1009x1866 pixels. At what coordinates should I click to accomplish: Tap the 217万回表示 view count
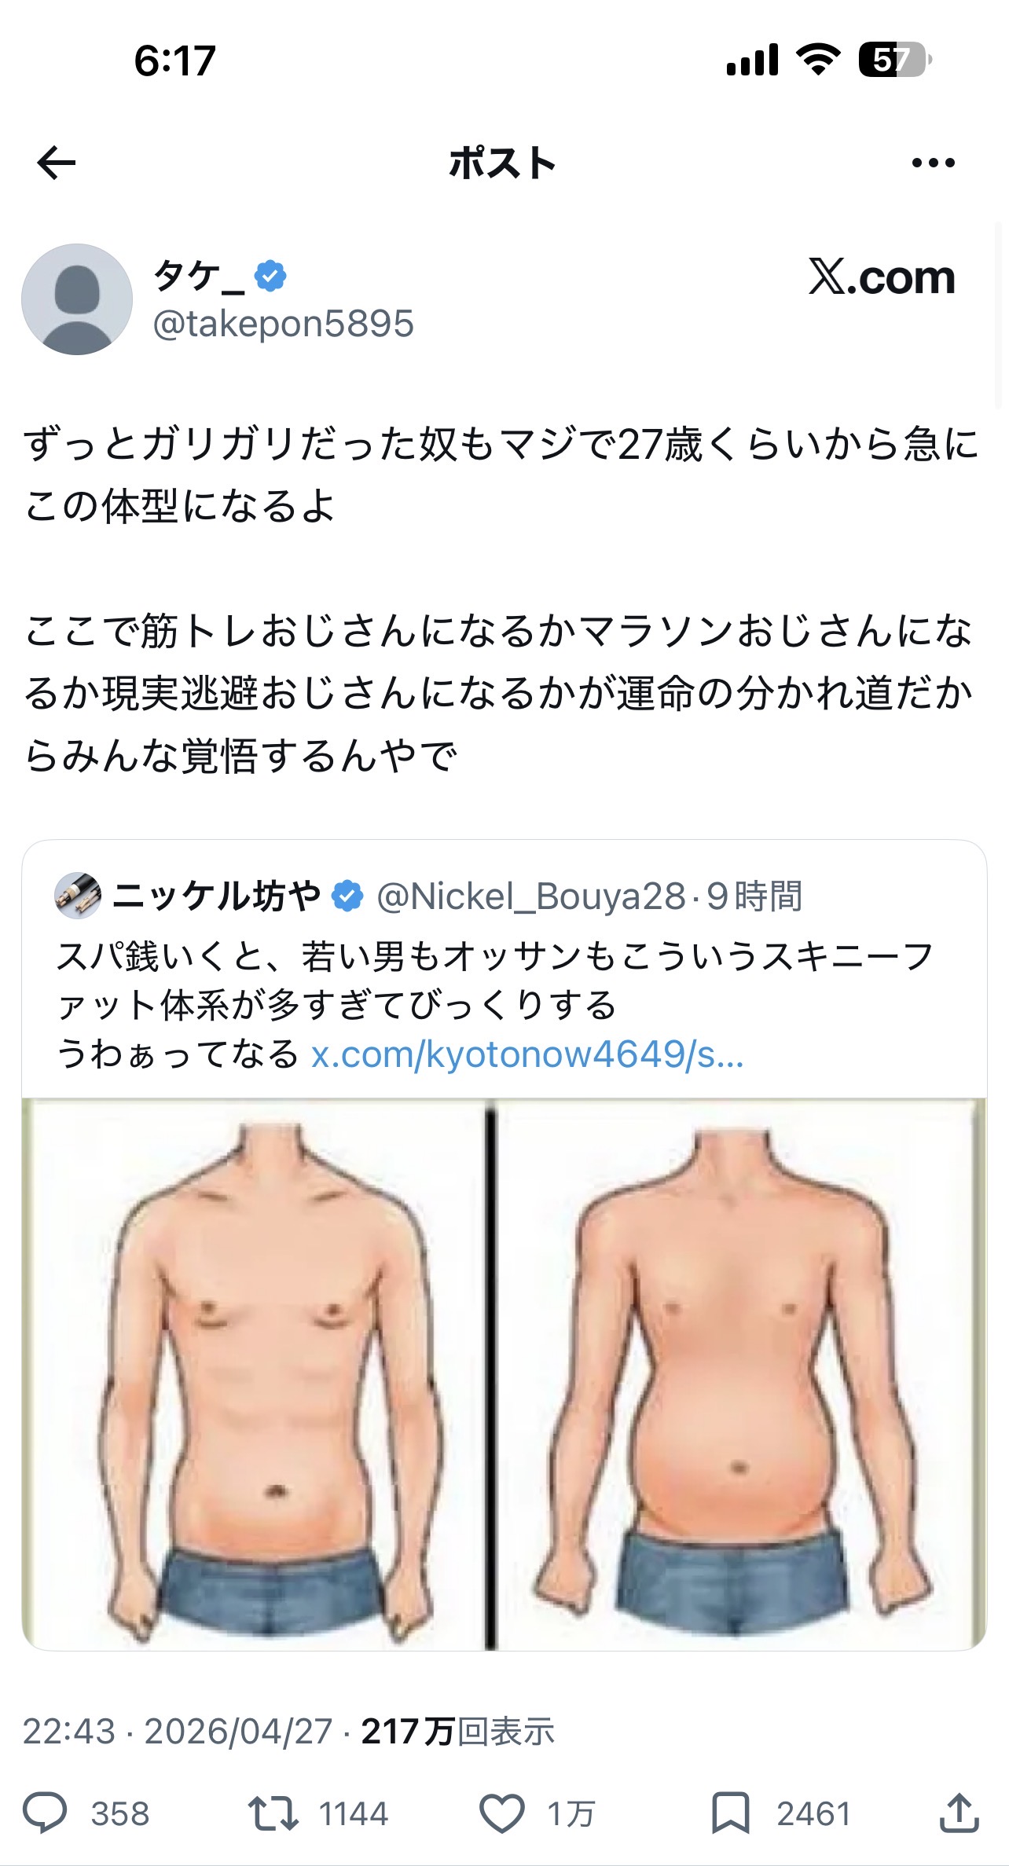(x=458, y=1732)
